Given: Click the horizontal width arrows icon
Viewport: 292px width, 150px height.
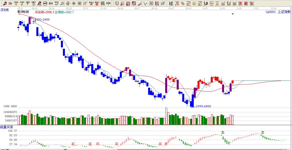Looking at the screenshot, I should point(108,3).
